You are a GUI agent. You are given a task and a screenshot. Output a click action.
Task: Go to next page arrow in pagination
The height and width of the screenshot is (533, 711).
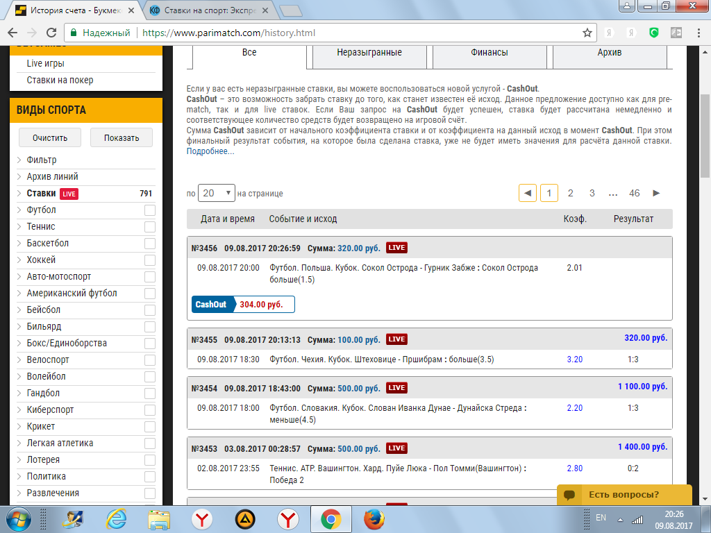pos(656,193)
